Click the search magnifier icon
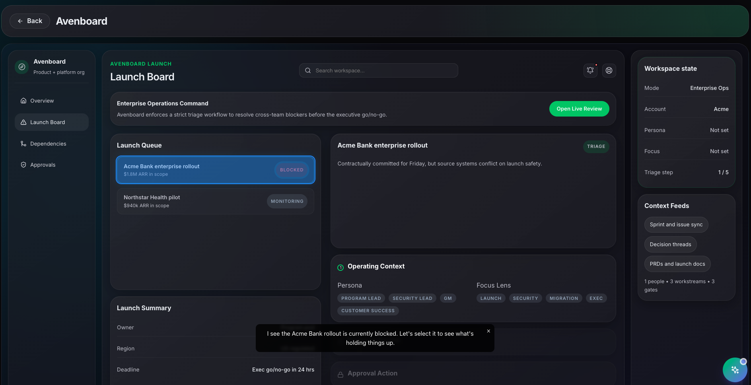751x385 pixels. (x=308, y=70)
